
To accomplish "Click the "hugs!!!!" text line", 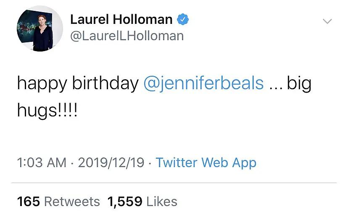I will coord(47,111).
